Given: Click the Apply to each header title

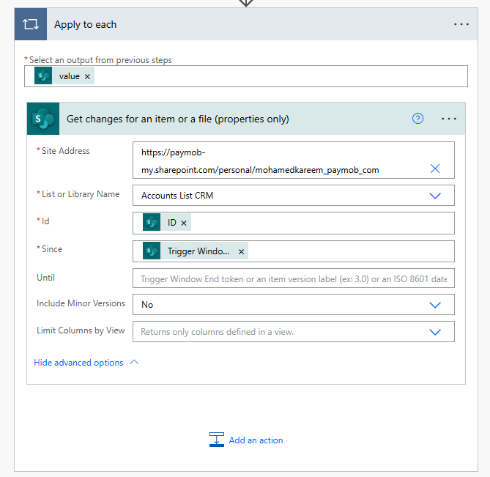Looking at the screenshot, I should (85, 24).
